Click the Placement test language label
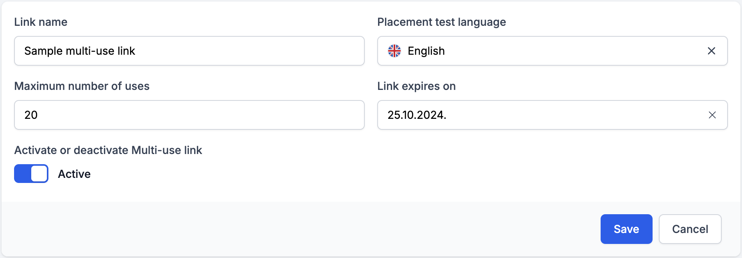The width and height of the screenshot is (742, 258). (x=441, y=22)
